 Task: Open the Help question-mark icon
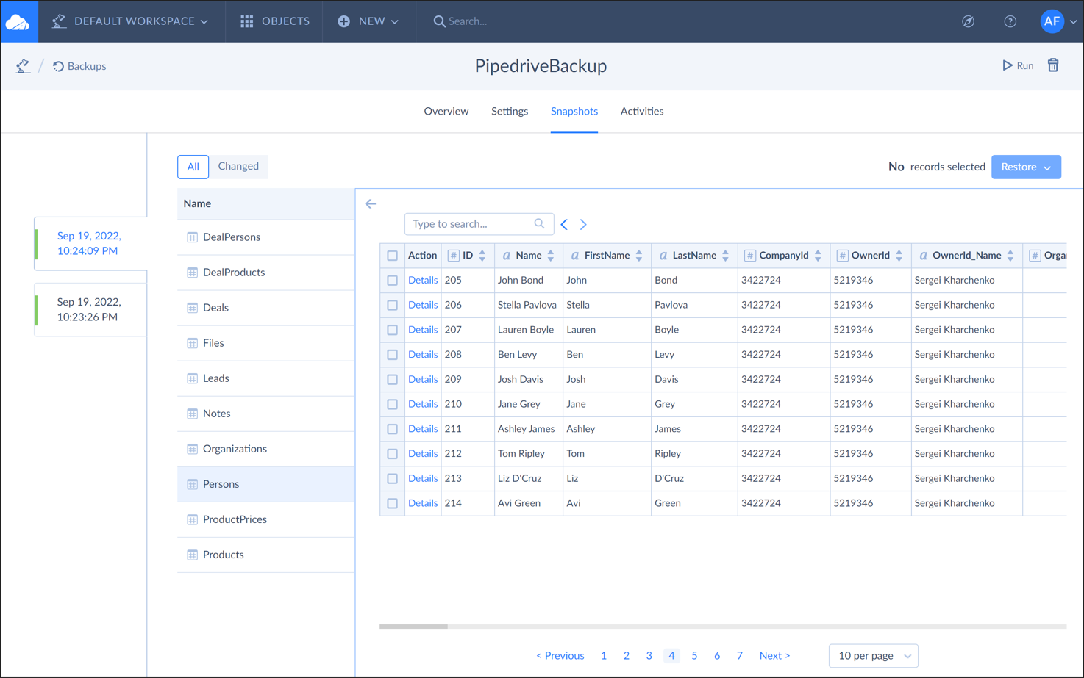coord(1010,21)
